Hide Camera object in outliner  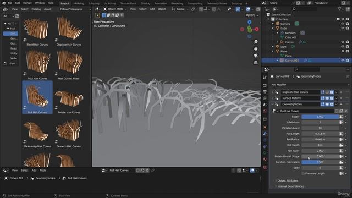point(343,24)
